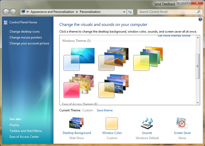Click Get more themes online link
Viewport: 205px width, 146px height.
click(x=174, y=36)
